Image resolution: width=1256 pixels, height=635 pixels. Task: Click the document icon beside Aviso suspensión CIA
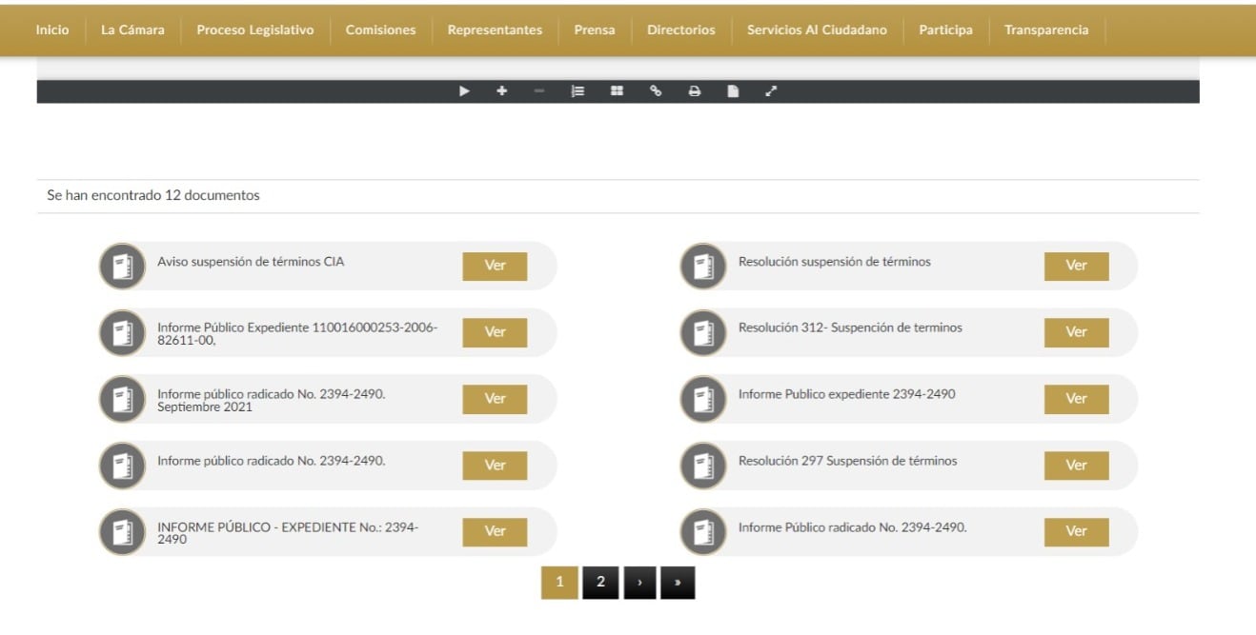click(x=122, y=266)
